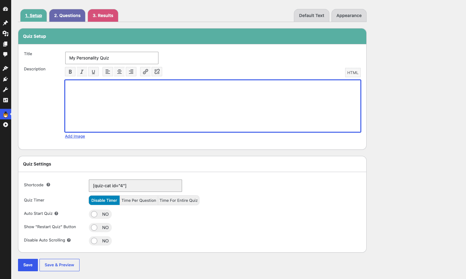Viewport: 466px width, 279px height.
Task: Click the Quiz Setup header
Action: pyautogui.click(x=192, y=36)
